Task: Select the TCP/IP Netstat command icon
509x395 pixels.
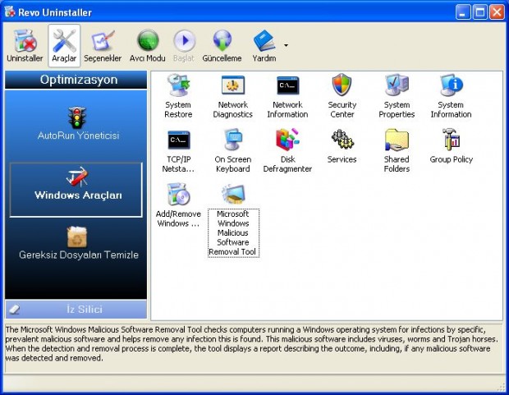Action: click(x=178, y=151)
